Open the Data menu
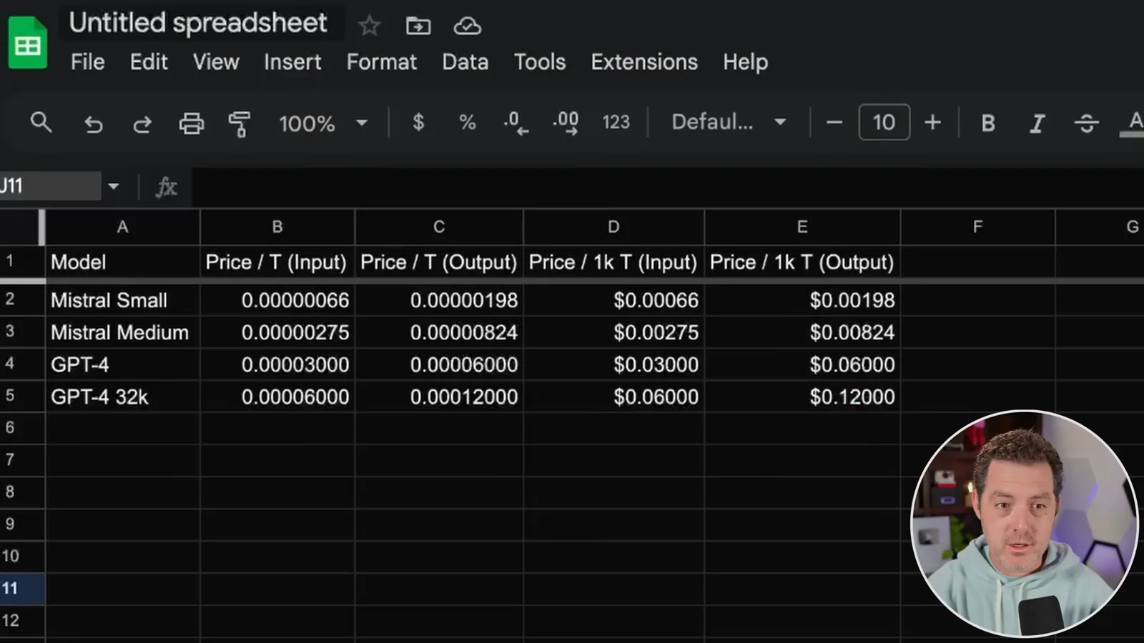The height and width of the screenshot is (643, 1144). [465, 62]
